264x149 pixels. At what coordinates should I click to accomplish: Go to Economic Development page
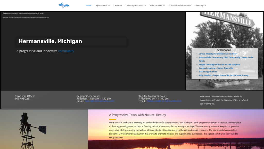tap(179, 5)
